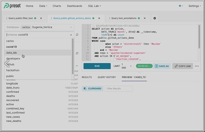Click Save As button

[x=162, y=66]
